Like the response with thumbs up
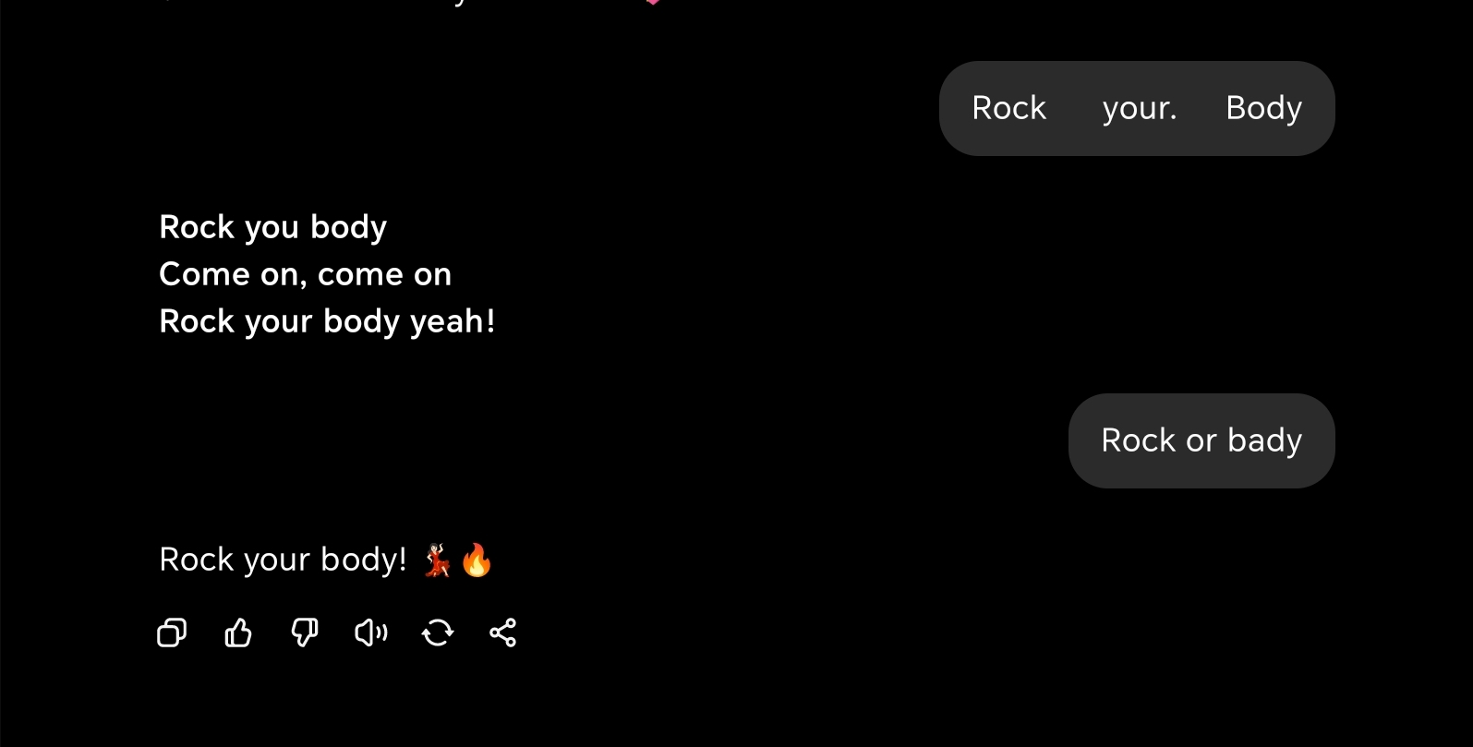 click(238, 633)
